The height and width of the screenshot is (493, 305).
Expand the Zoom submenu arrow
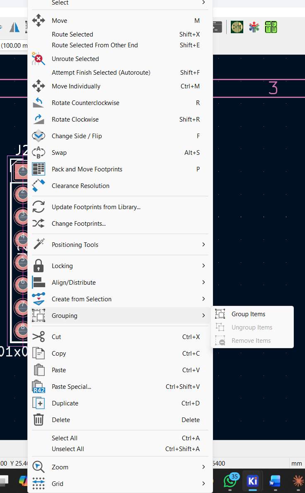pos(203,467)
